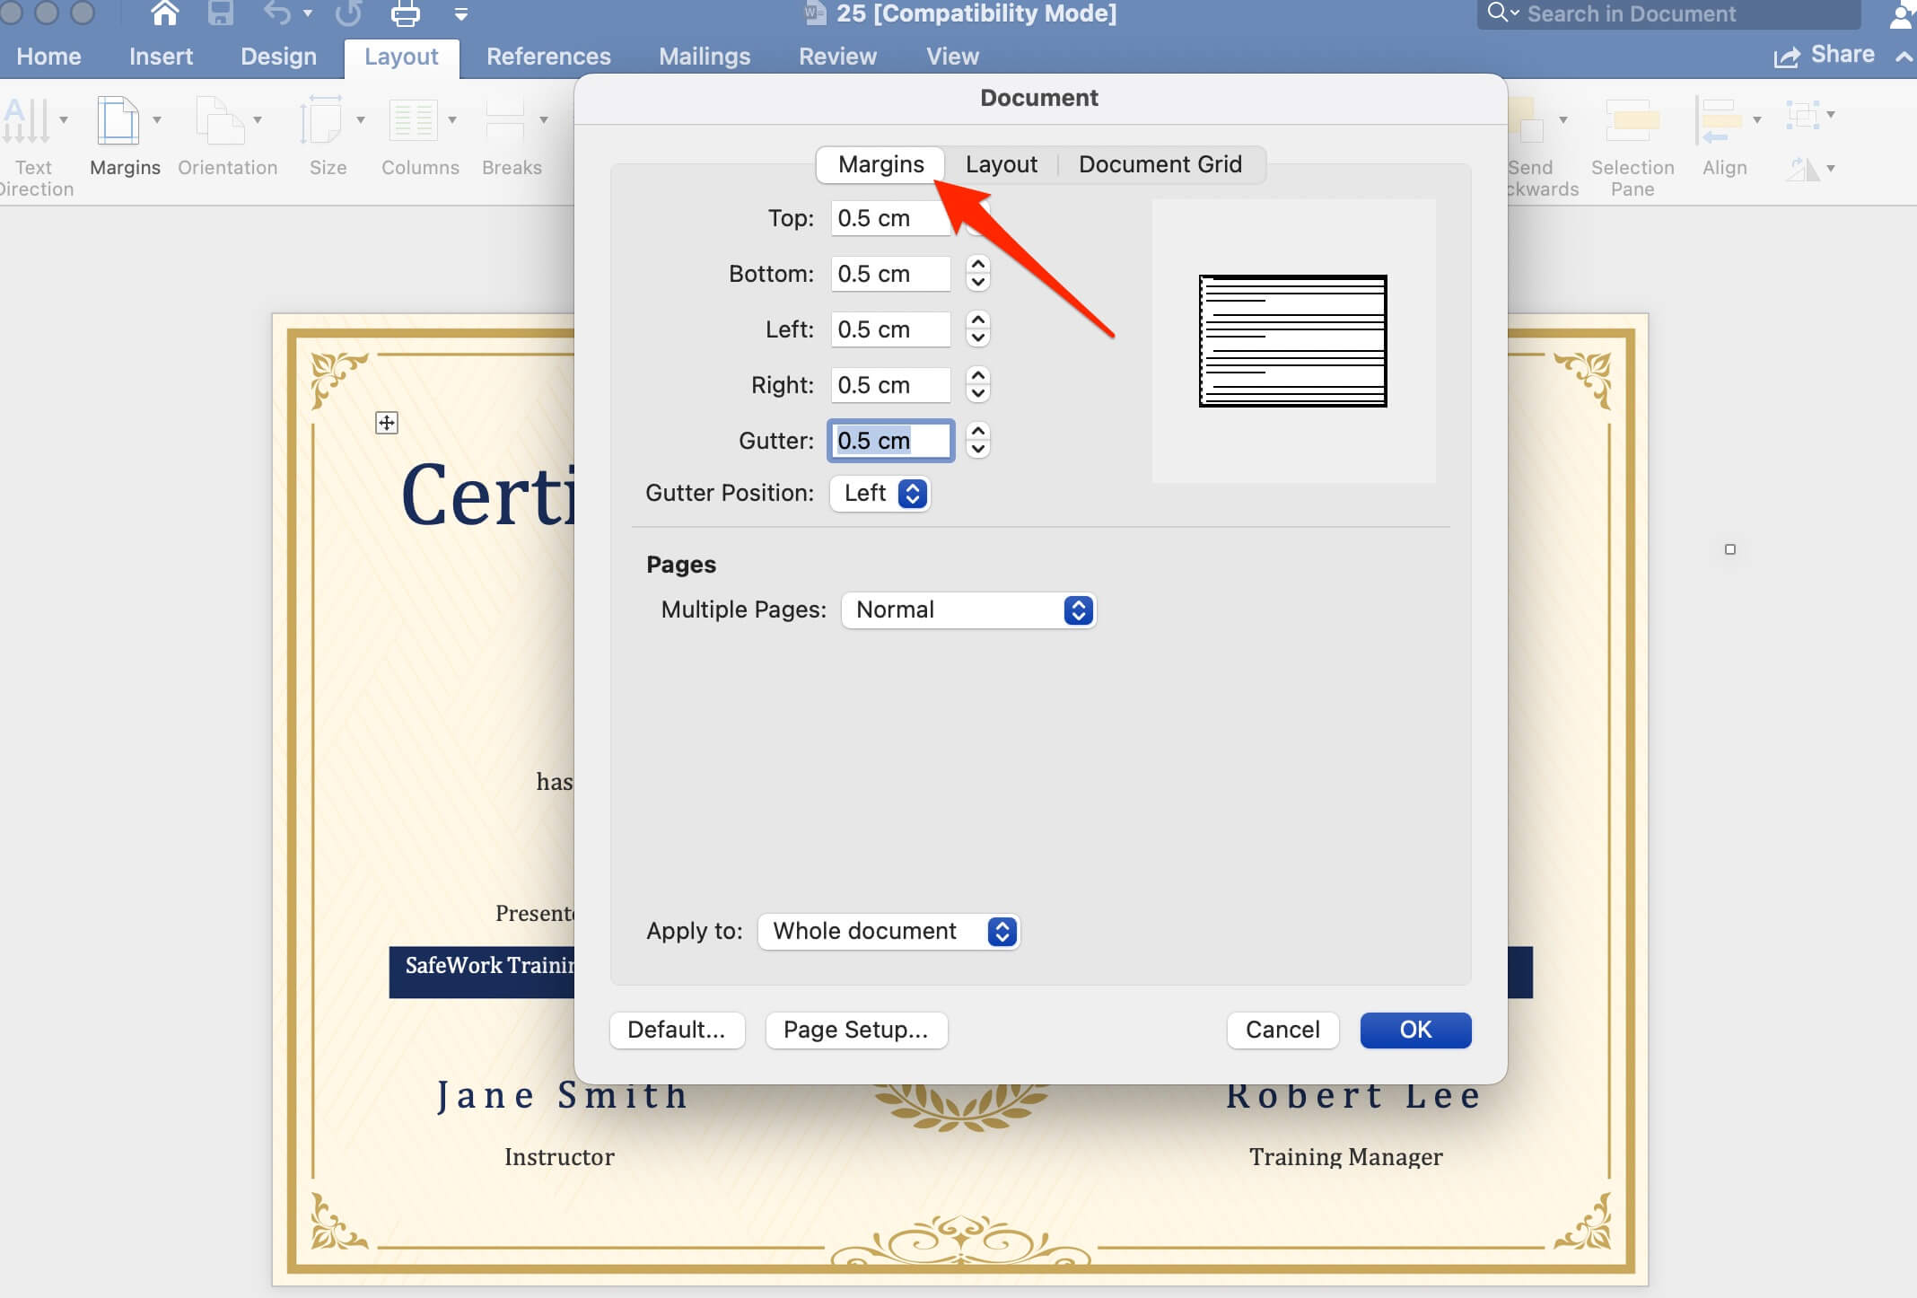Screen dimensions: 1917x1298
Task: Click the Right margin stepper
Action: click(978, 385)
